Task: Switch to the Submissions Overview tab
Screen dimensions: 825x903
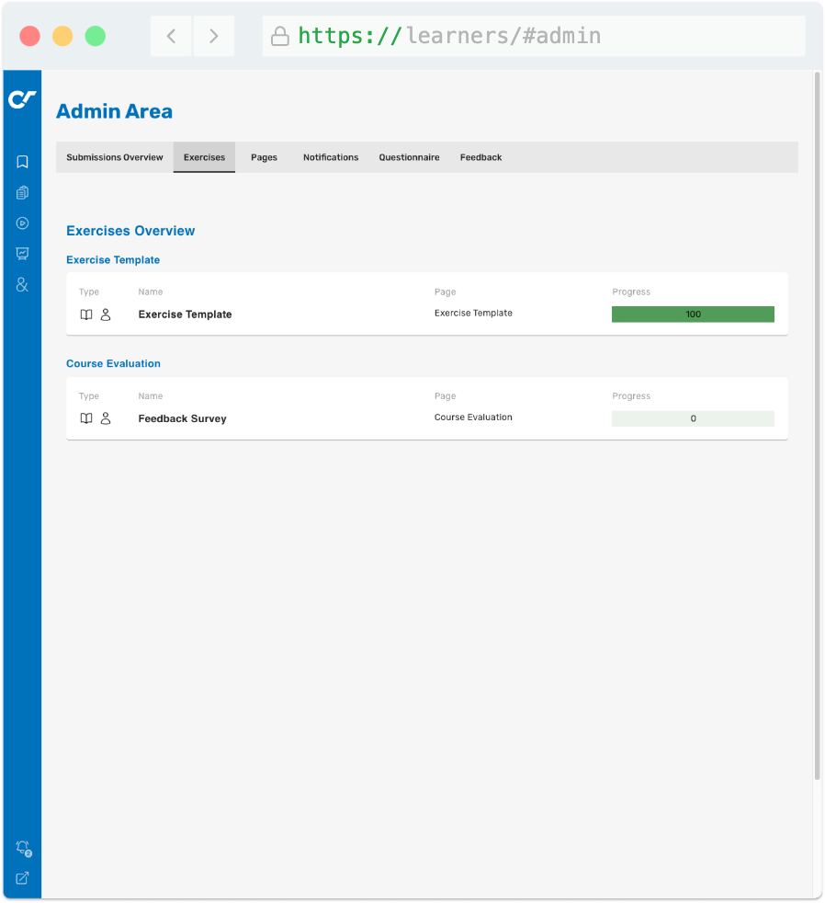Action: [114, 157]
